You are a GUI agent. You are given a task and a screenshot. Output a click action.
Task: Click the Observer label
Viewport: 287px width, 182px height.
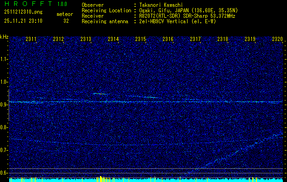[93, 5]
